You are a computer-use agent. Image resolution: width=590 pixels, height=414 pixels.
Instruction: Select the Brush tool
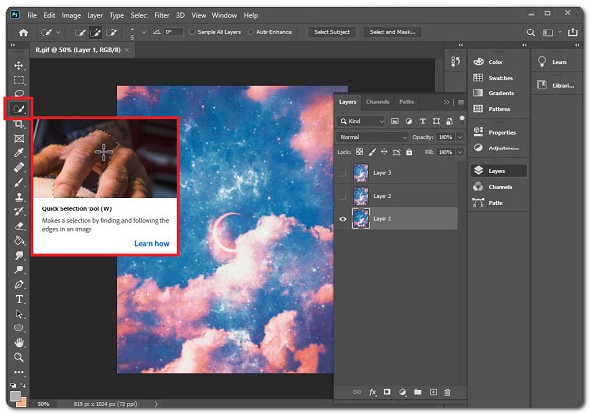click(19, 182)
